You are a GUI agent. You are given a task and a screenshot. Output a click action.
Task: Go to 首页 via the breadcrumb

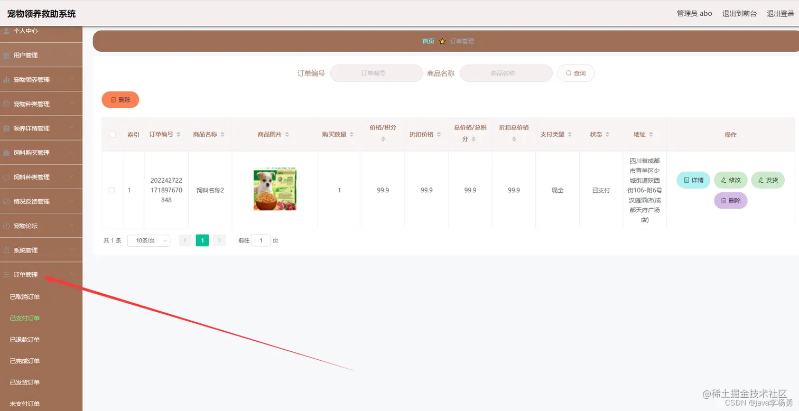[428, 41]
